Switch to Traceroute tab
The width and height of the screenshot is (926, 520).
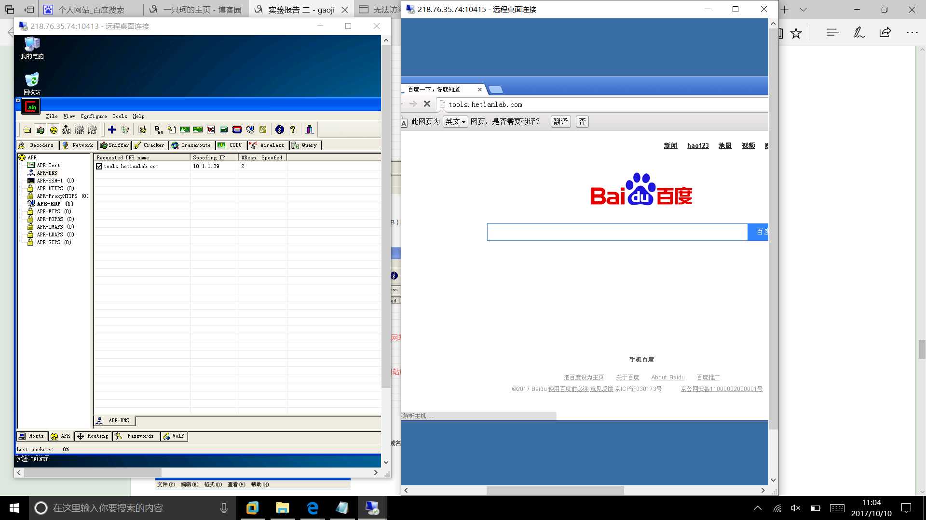tap(192, 145)
